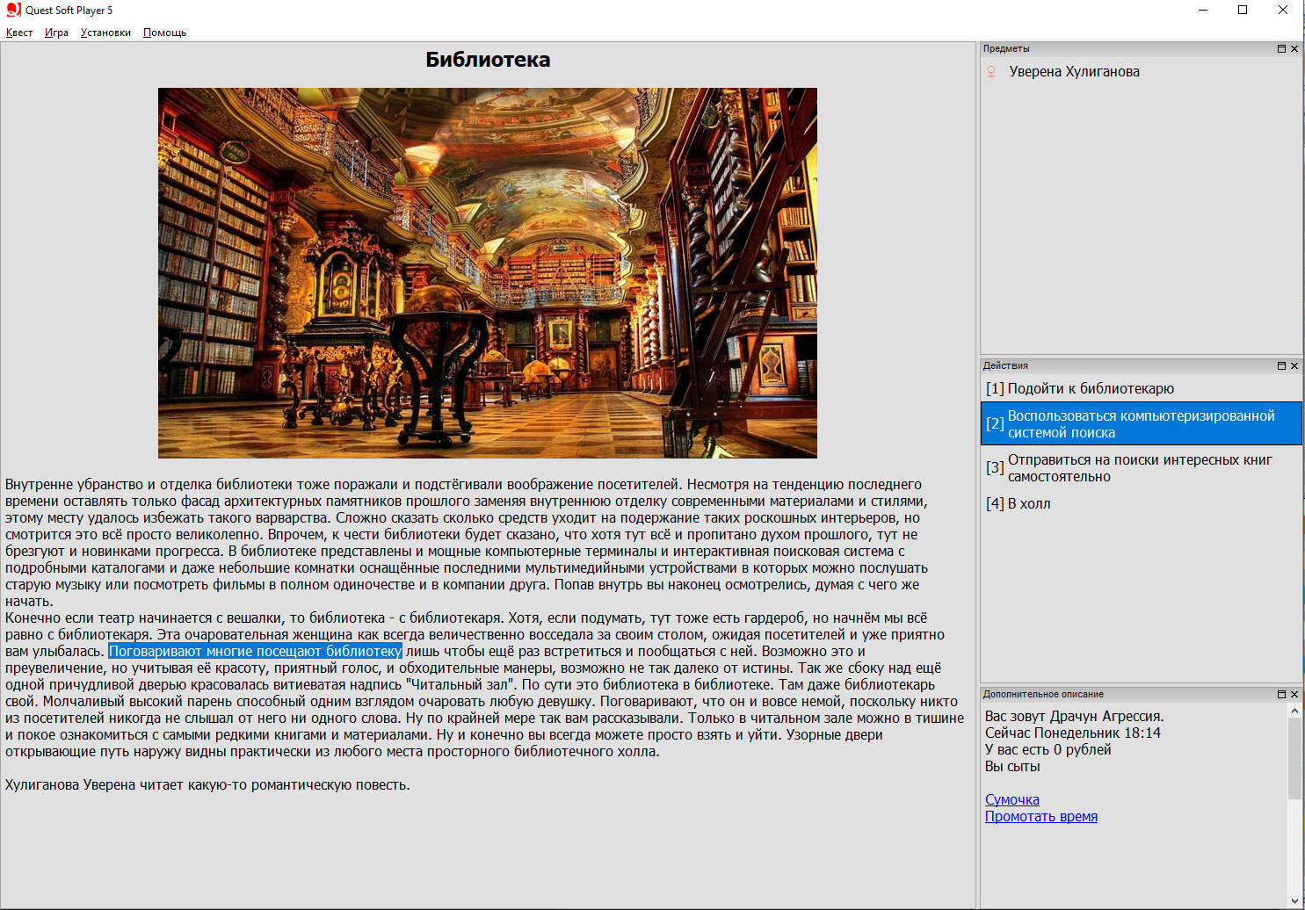Viewport: 1305px width, 910px height.
Task: Select action В холл
Action: 1141,503
